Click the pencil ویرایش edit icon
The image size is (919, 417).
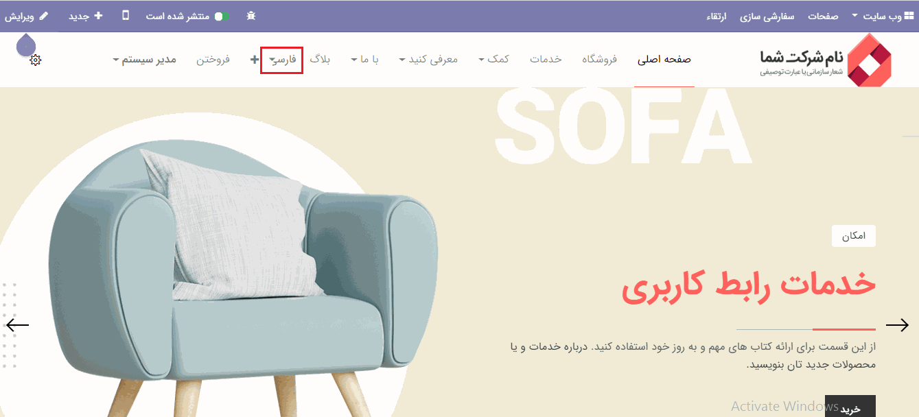click(44, 16)
